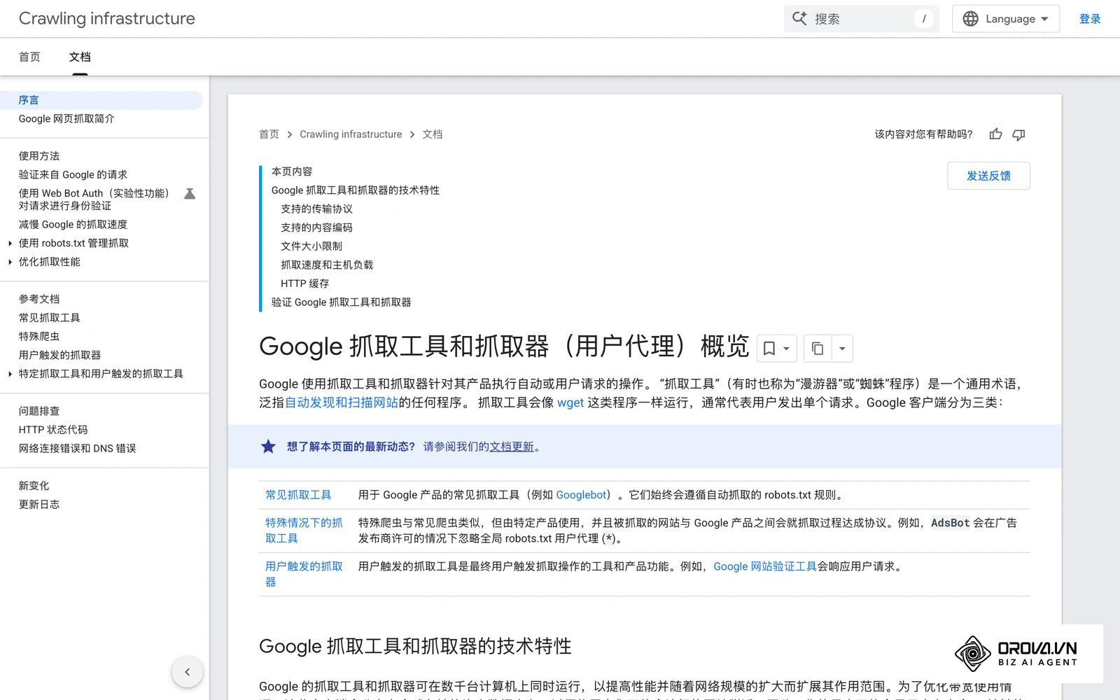Open 减慢 Google 的抓取速度 sidebar item
Viewport: 1120px width, 700px height.
tap(73, 225)
